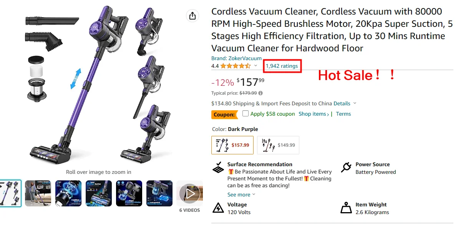
Task: Expand the rating breakdown arrow next to stars
Action: point(256,66)
